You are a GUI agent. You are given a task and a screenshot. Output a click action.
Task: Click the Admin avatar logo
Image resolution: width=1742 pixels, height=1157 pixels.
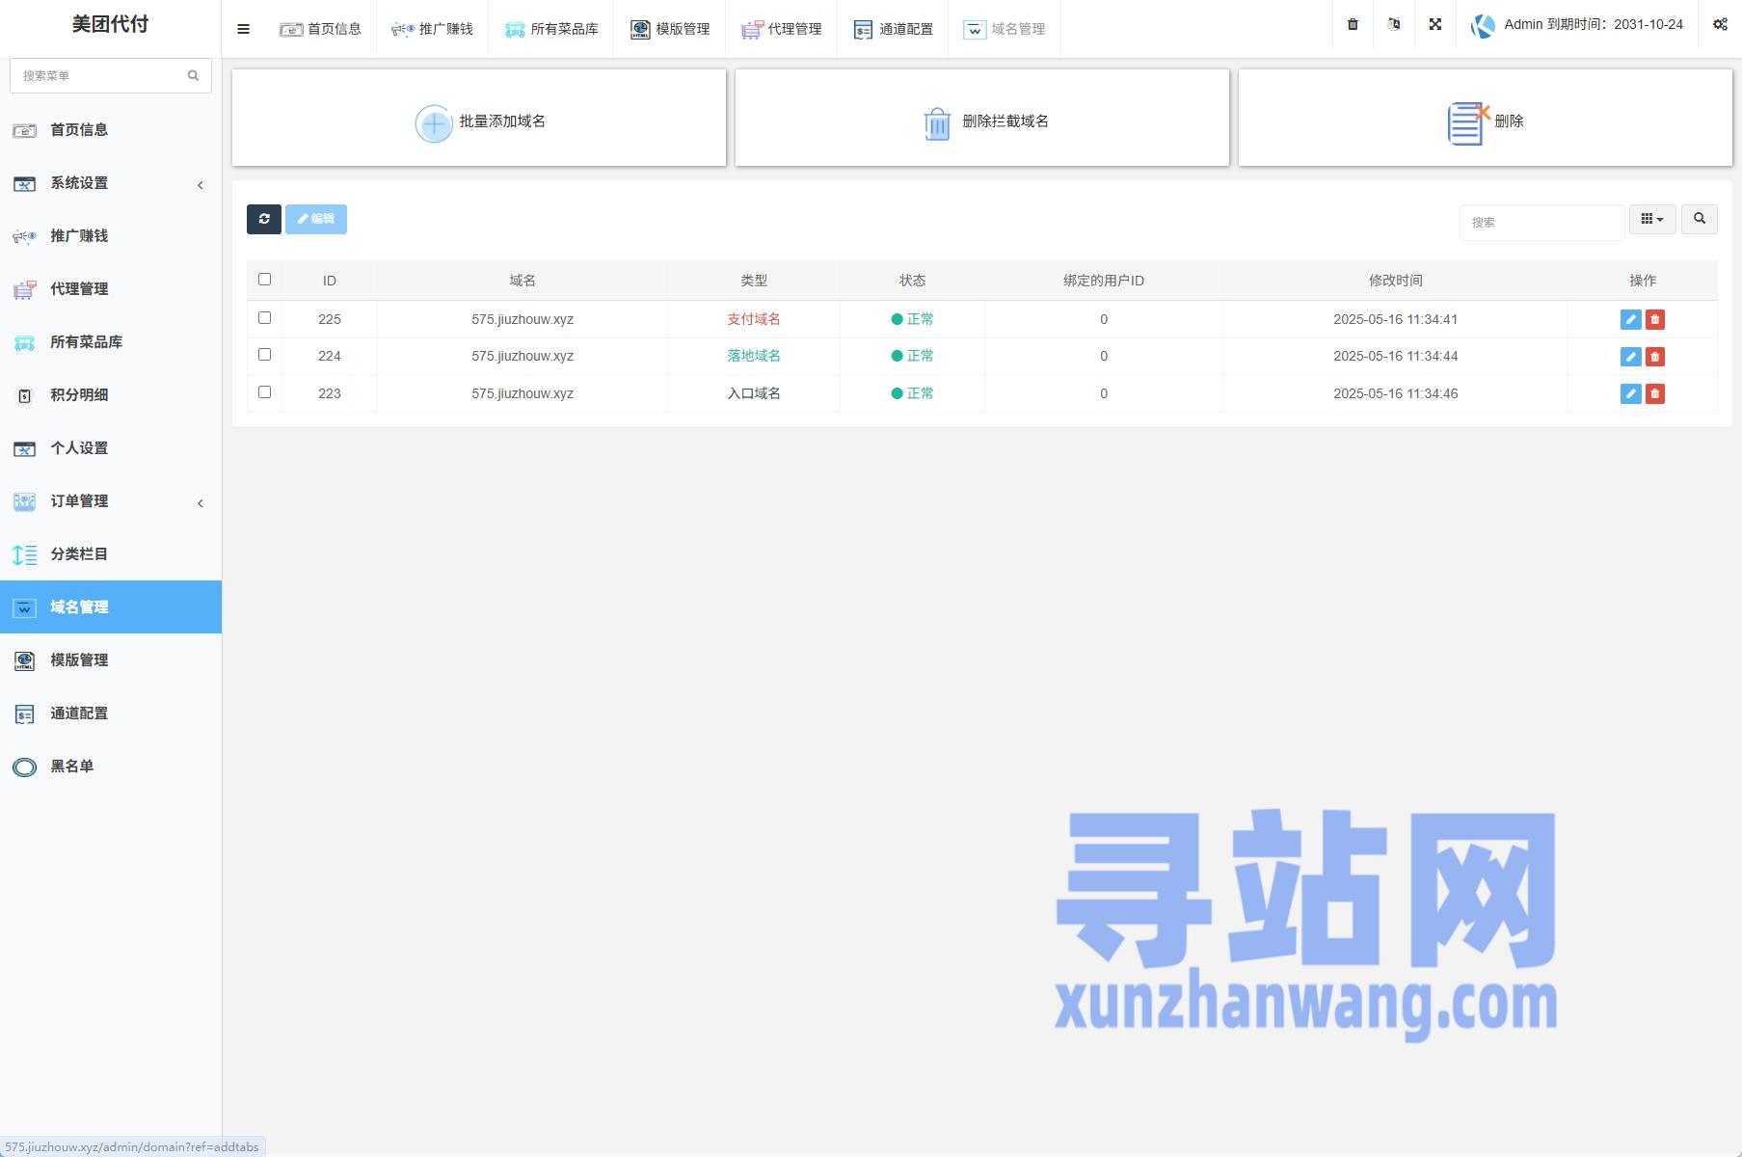[1483, 26]
